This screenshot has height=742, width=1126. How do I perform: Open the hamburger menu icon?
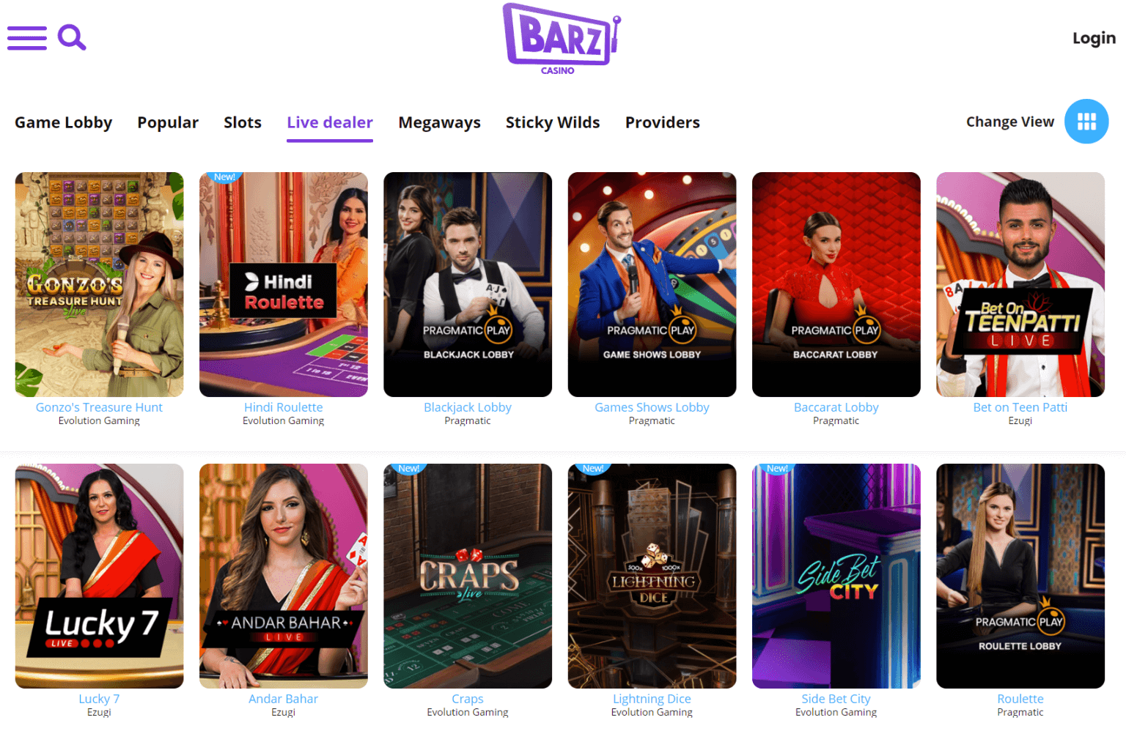27,38
